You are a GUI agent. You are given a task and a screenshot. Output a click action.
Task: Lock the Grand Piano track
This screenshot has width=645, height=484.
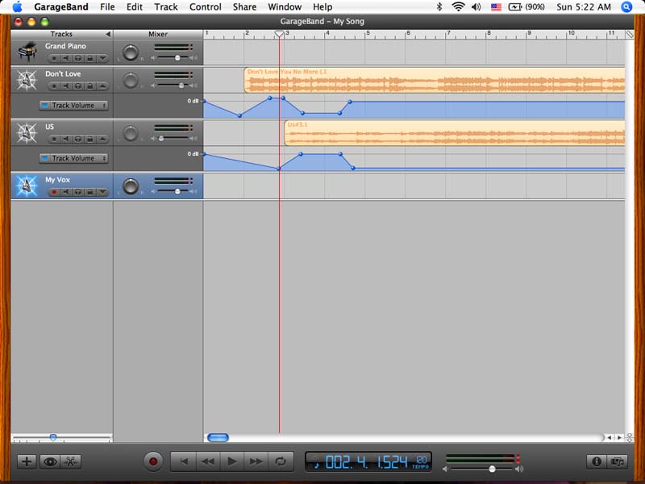(x=89, y=58)
